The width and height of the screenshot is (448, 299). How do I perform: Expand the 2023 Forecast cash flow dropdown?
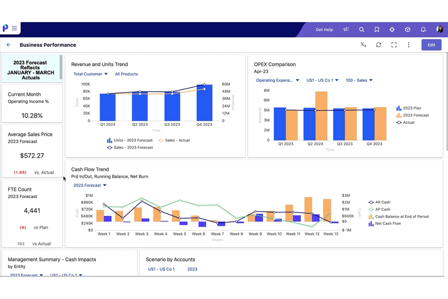[x=90, y=185]
